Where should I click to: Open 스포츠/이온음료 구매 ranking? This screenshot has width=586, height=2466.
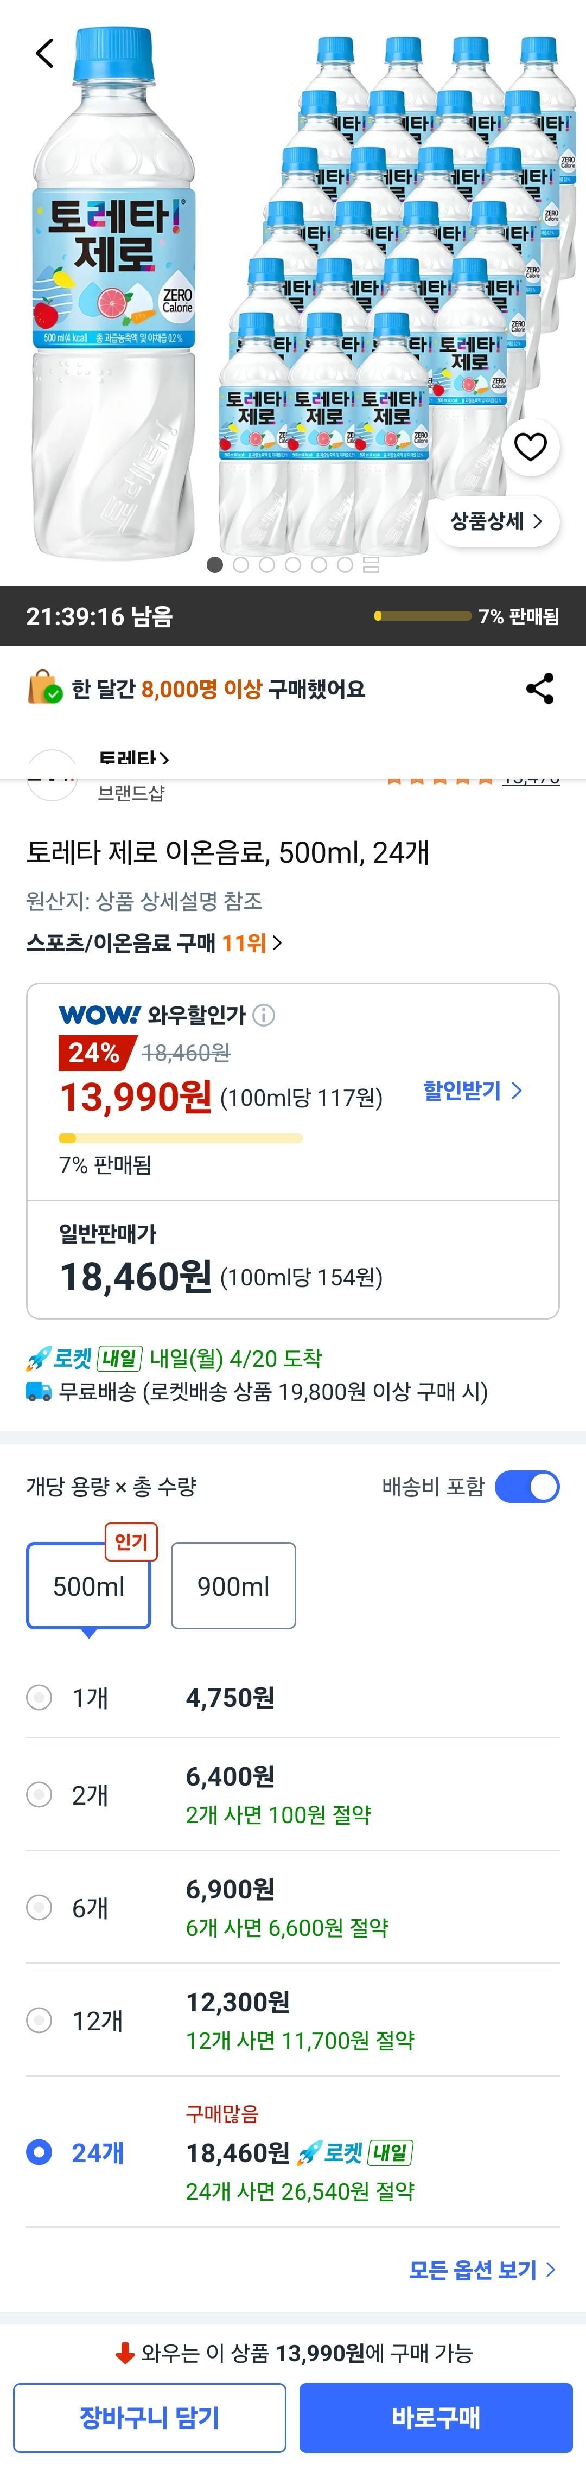(153, 943)
